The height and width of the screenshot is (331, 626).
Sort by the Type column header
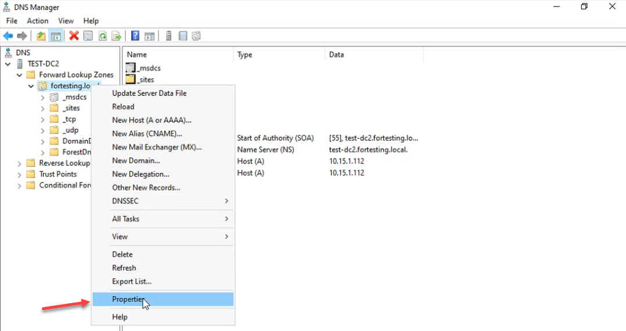[x=279, y=55]
